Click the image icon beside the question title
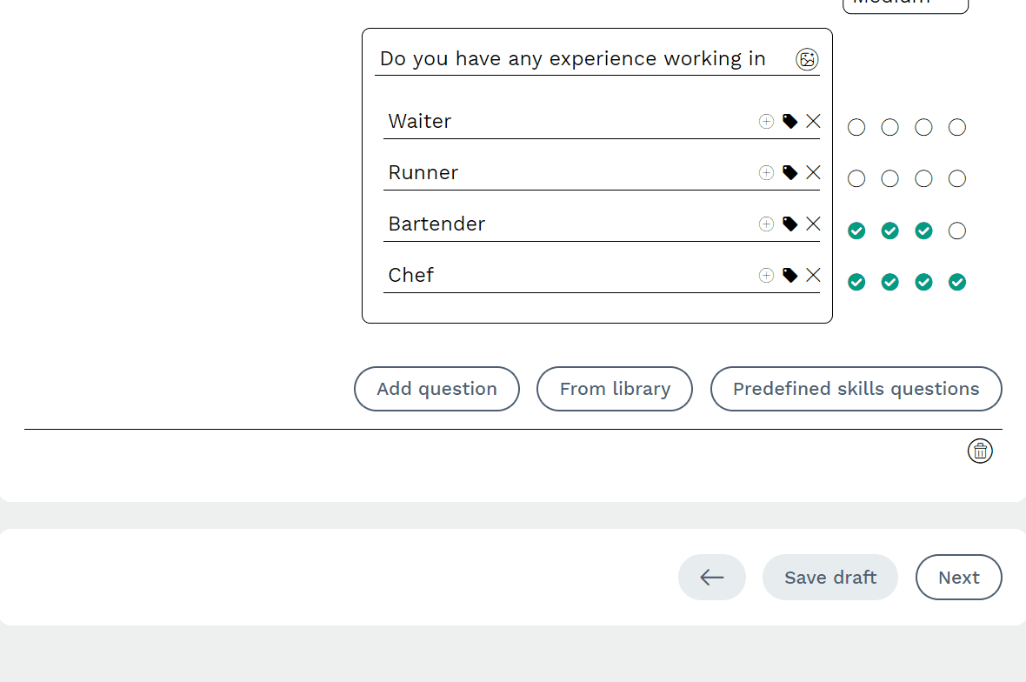This screenshot has height=682, width=1026. 807,59
